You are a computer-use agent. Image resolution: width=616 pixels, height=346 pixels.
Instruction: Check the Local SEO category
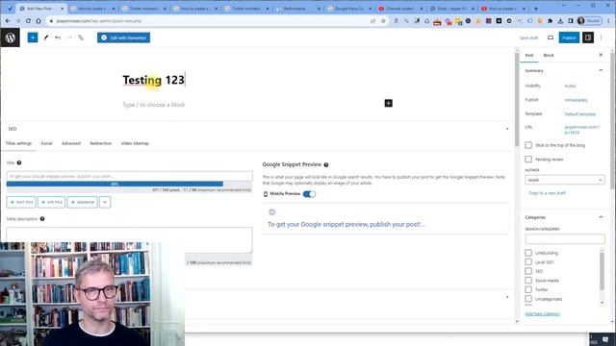click(528, 261)
